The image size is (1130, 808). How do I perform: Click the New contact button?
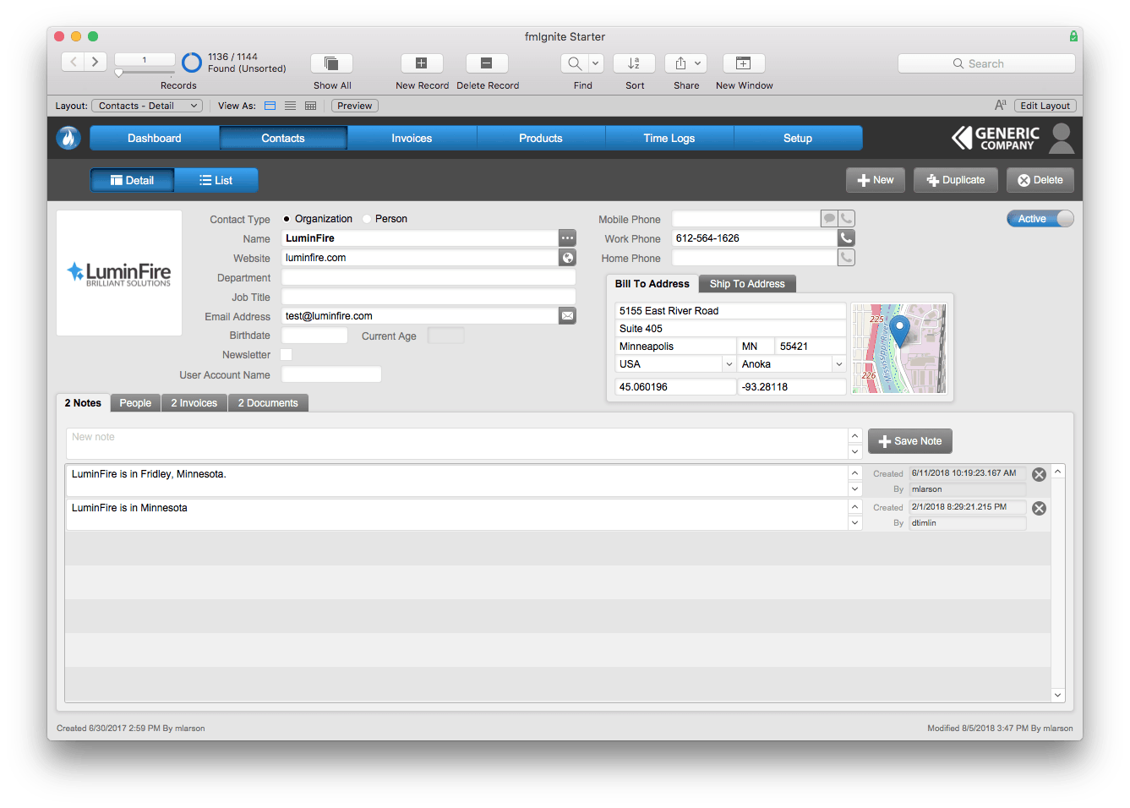(x=876, y=180)
